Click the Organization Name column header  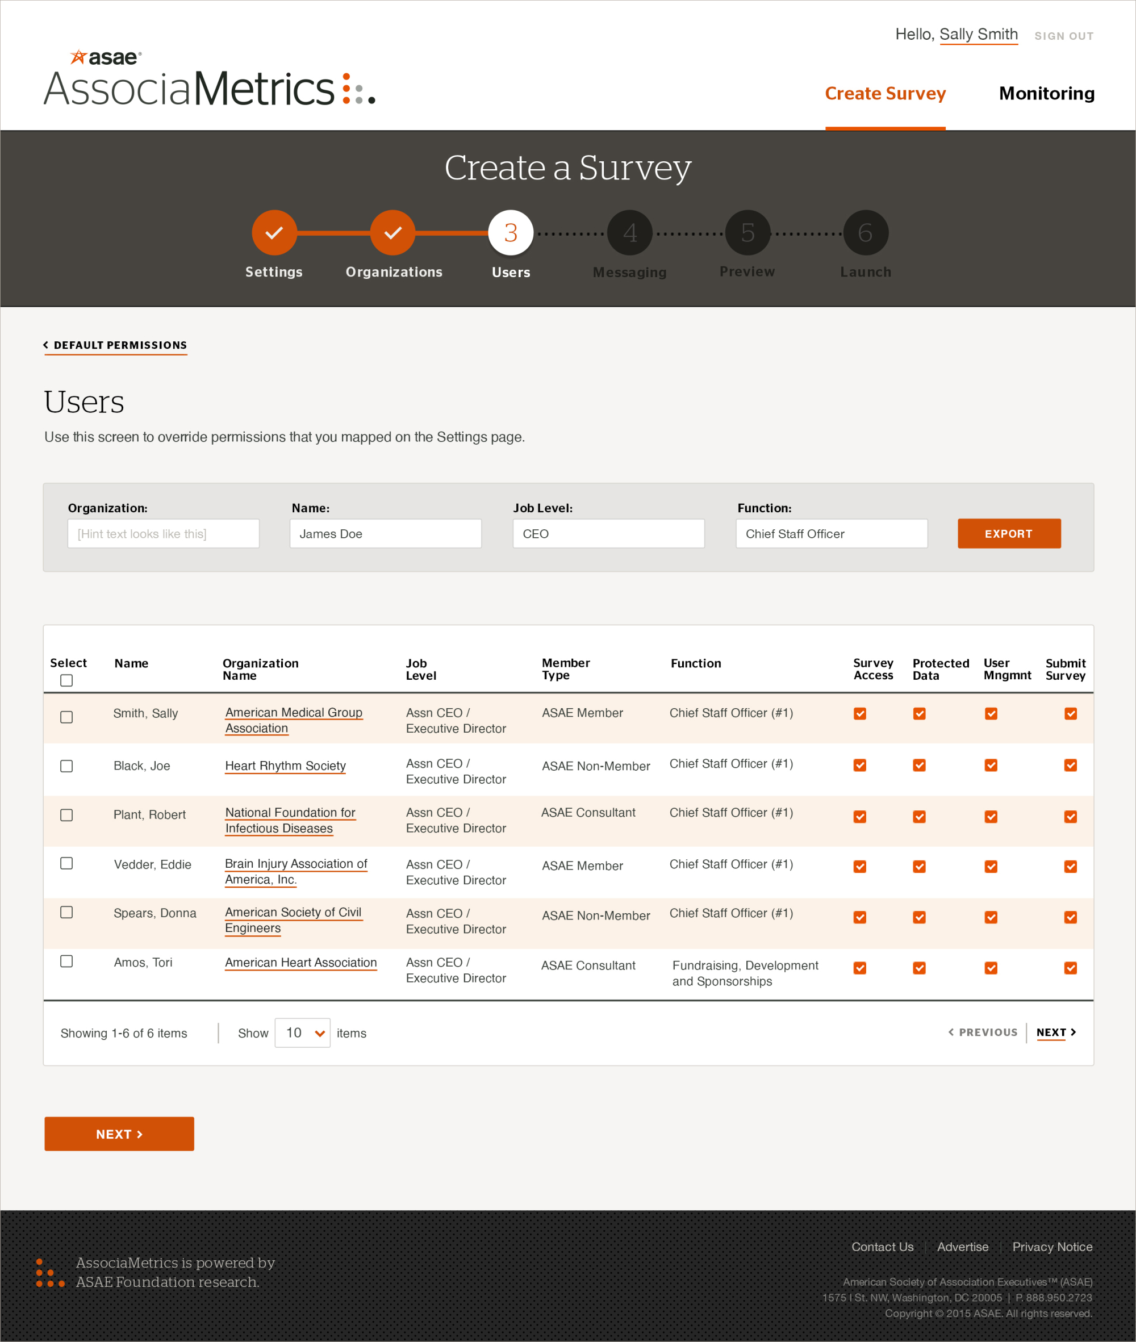pos(260,669)
